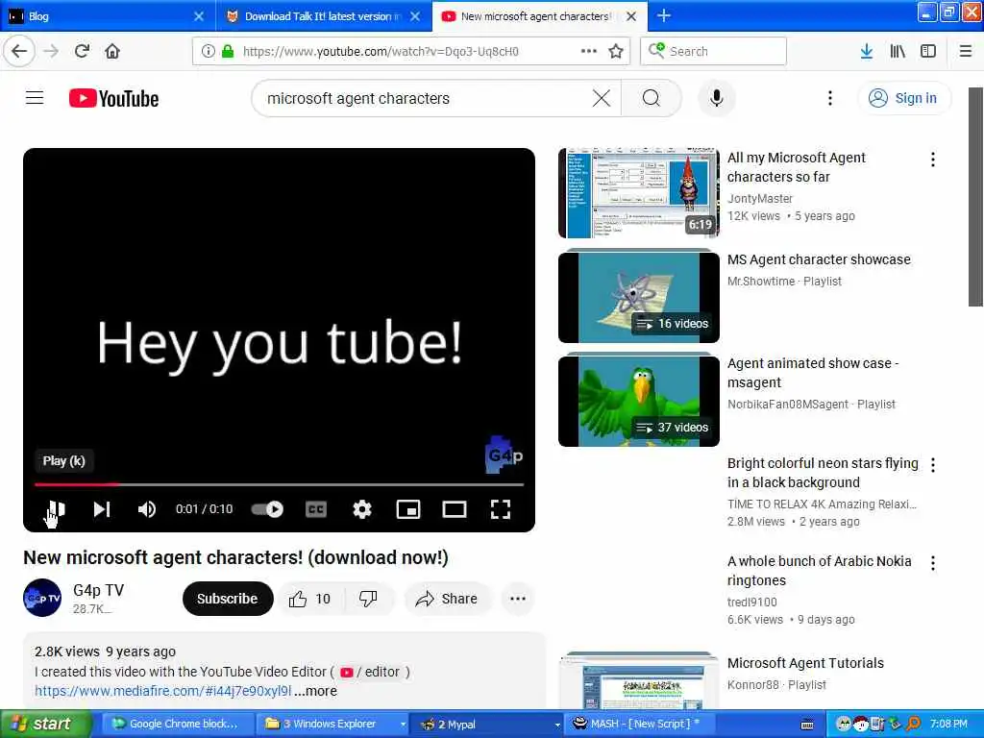Subscribe to G4p TV channel

[x=227, y=599]
